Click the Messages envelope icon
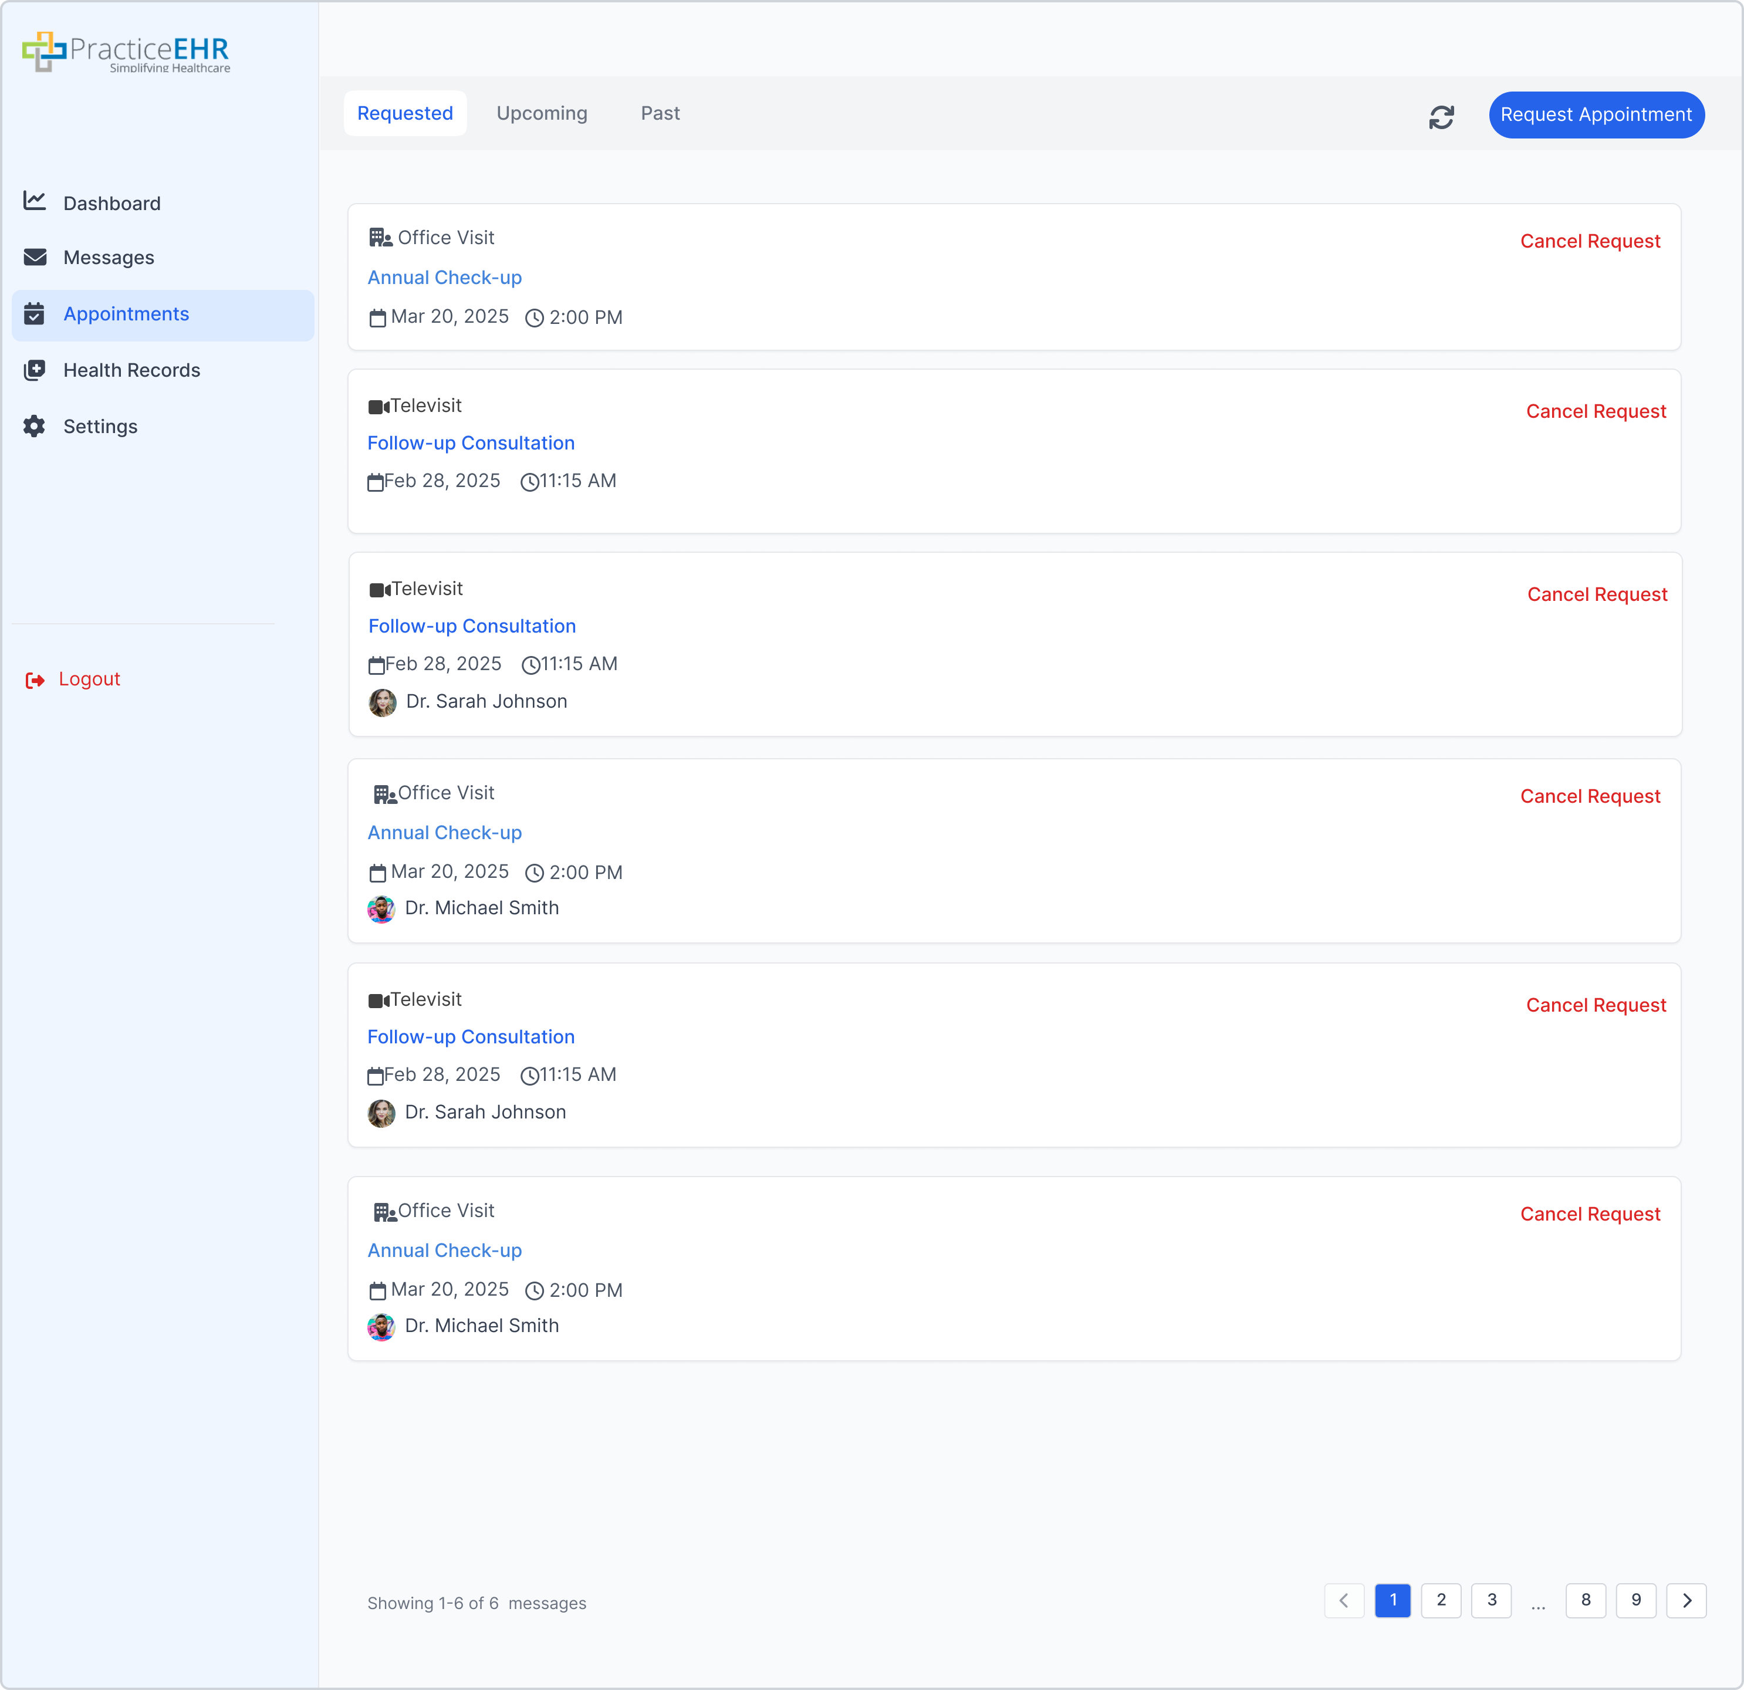This screenshot has width=1744, height=1690. tap(35, 257)
